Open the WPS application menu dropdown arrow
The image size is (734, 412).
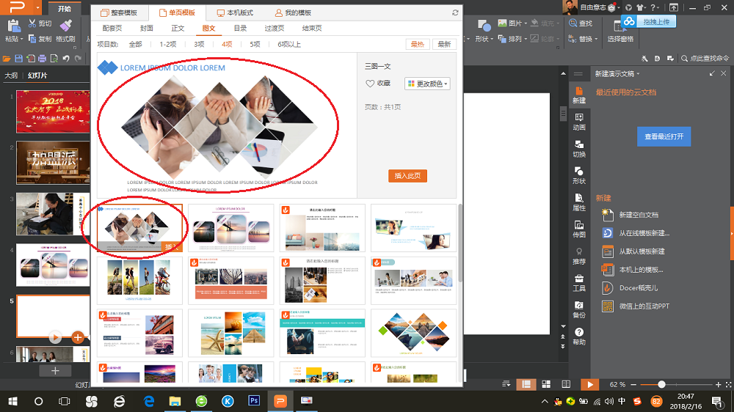point(37,7)
